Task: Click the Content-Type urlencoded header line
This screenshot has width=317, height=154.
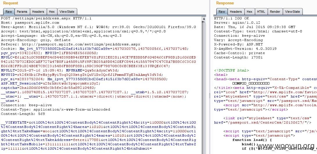Action: 56,109
